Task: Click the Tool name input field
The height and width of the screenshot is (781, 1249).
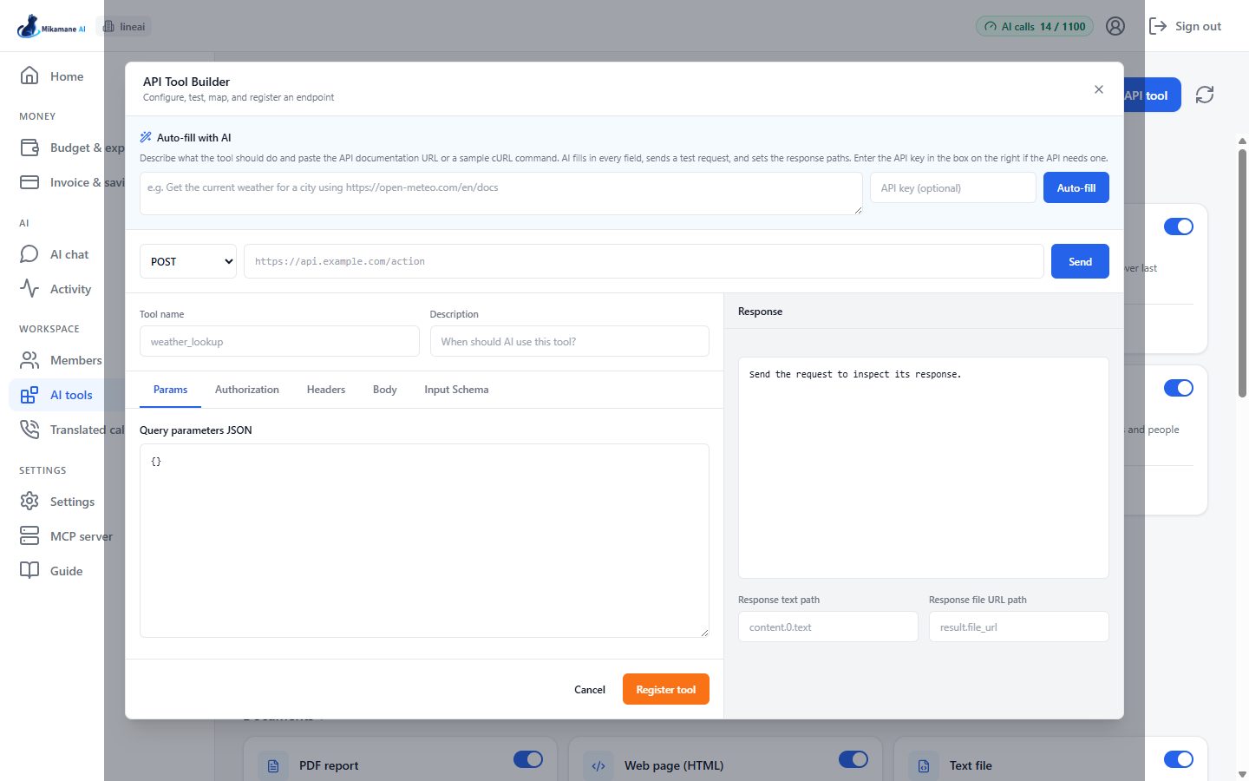Action: (279, 341)
